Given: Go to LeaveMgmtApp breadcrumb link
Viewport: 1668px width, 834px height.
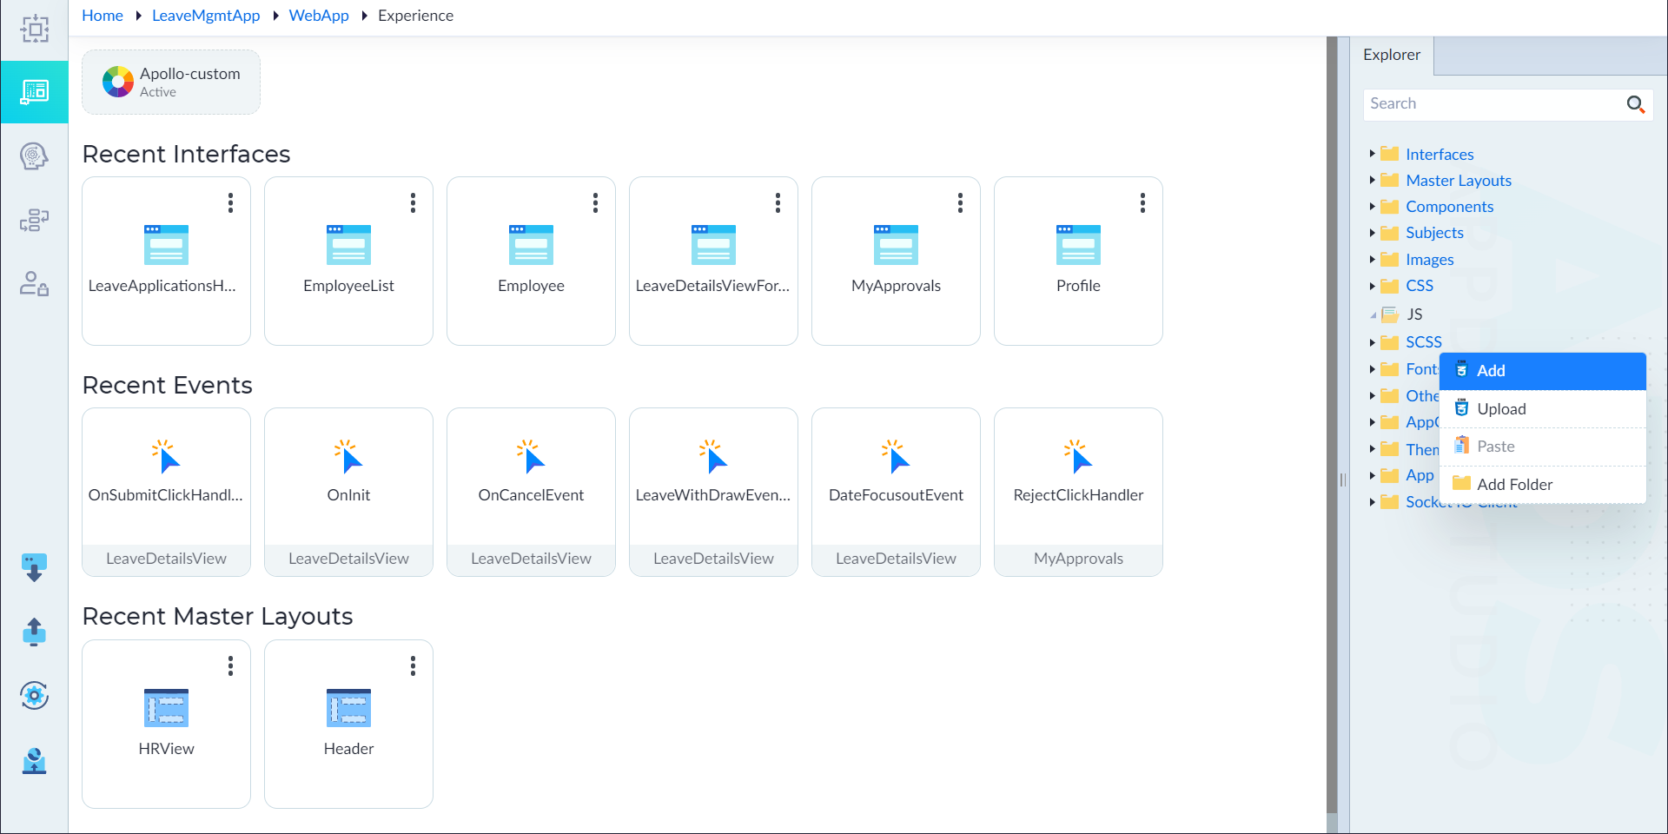Looking at the screenshot, I should [206, 16].
